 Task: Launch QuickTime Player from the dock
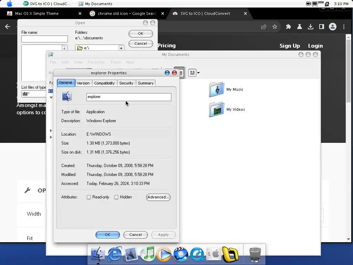tap(197, 254)
